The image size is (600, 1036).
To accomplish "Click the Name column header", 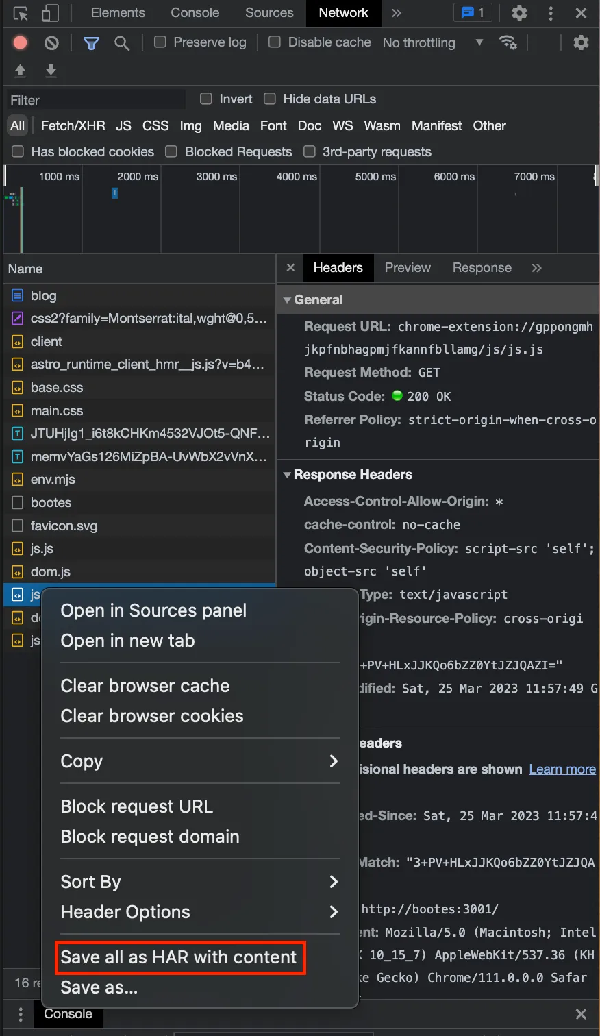I will [139, 269].
